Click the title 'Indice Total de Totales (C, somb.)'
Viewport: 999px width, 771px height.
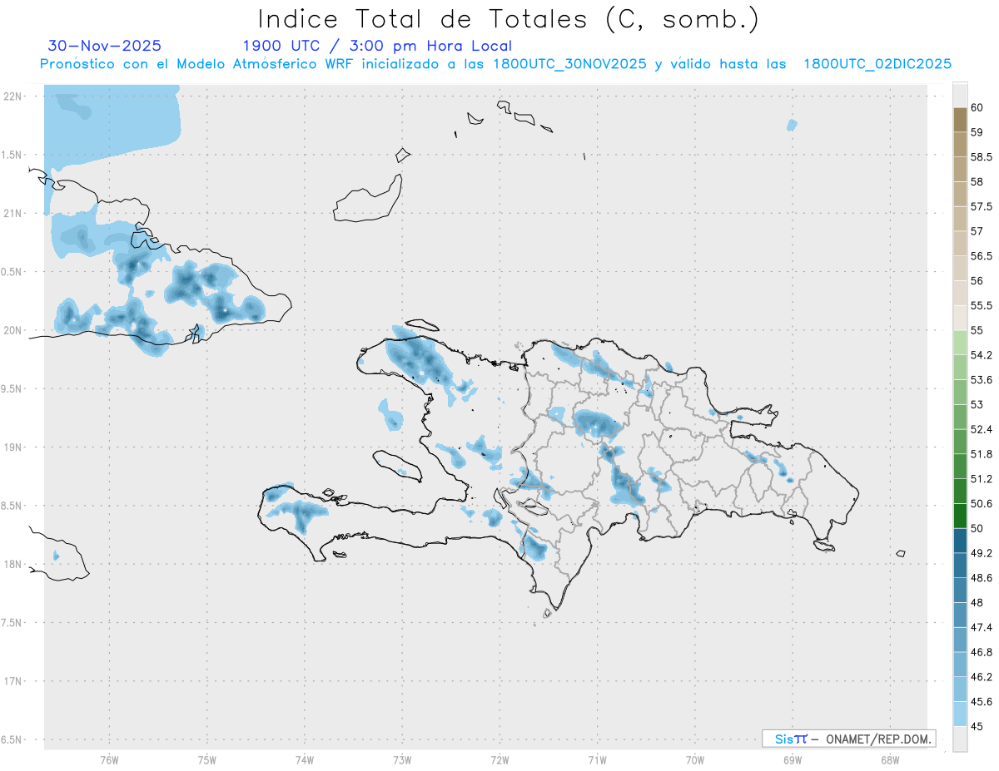(509, 19)
